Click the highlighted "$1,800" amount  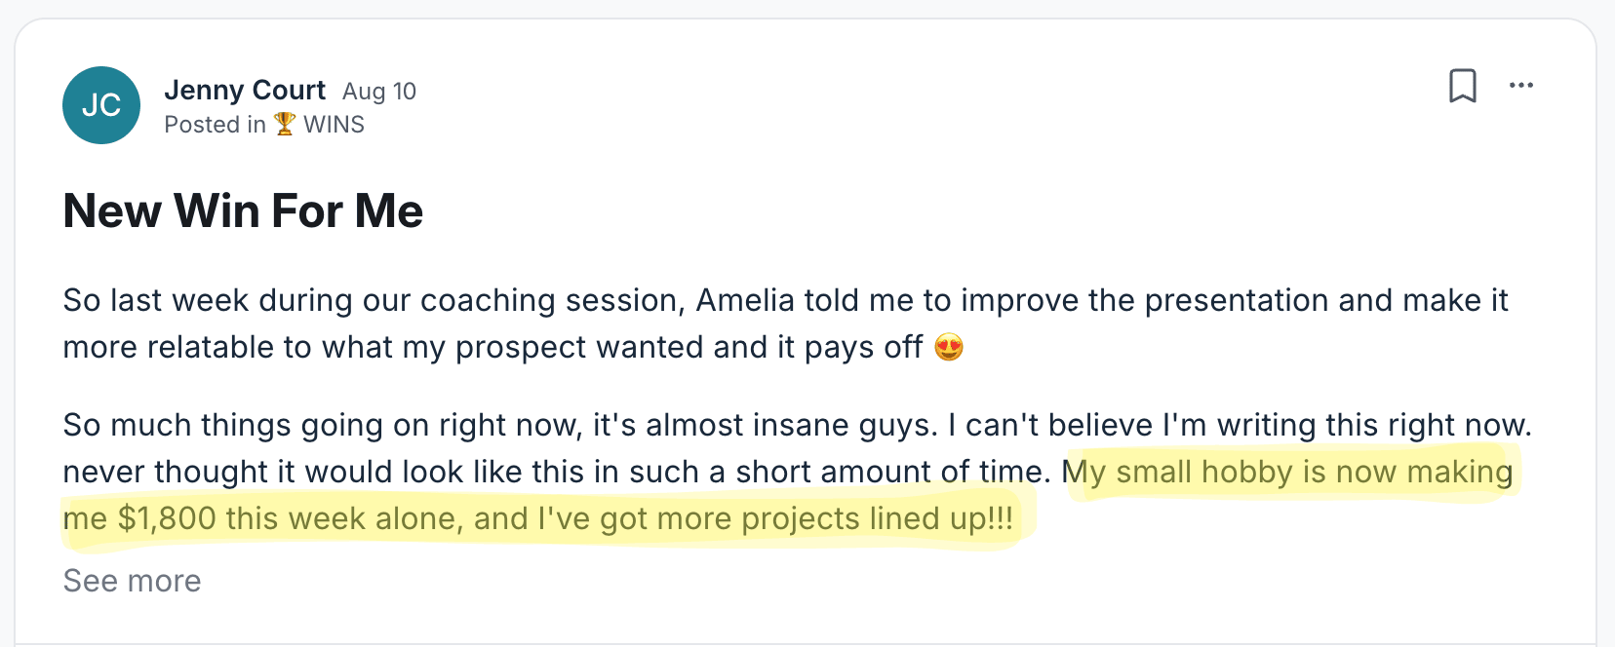tap(167, 518)
